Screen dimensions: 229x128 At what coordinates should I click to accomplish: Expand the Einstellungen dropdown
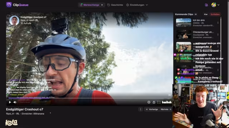tap(137, 5)
